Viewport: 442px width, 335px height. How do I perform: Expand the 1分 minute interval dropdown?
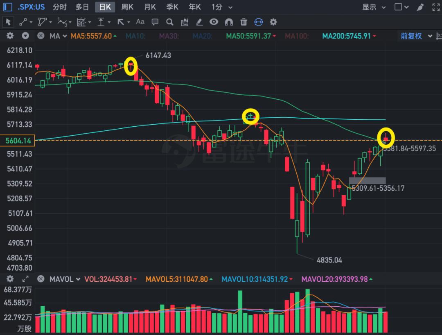click(222, 7)
